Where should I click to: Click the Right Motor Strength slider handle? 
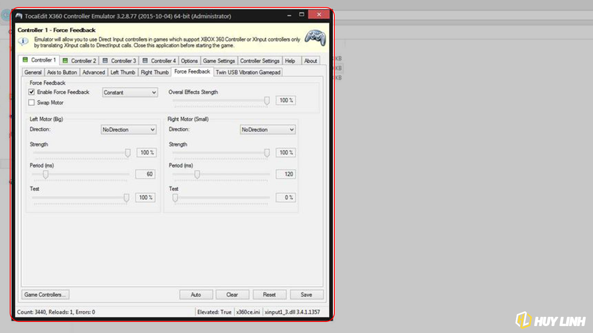coord(267,153)
